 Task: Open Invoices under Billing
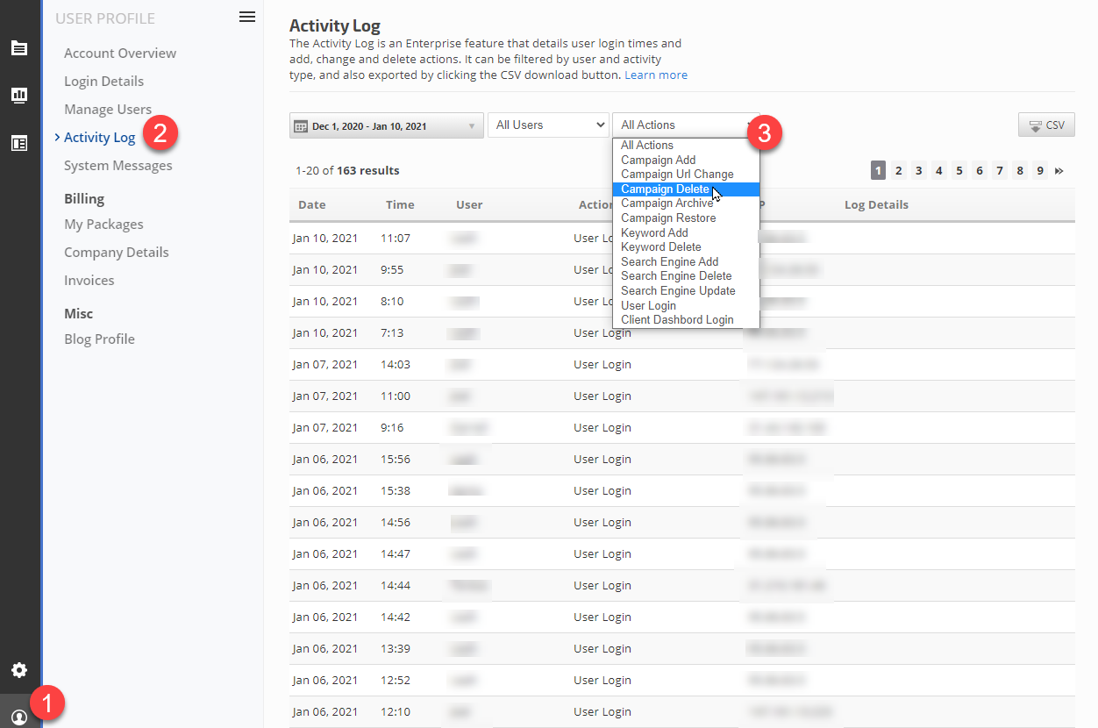click(x=89, y=281)
